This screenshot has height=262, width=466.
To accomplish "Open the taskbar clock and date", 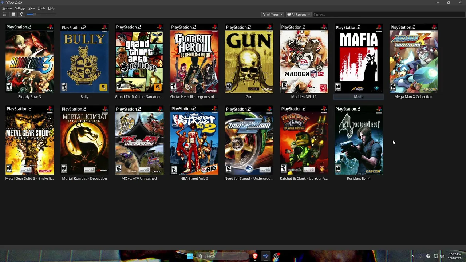I will [455, 256].
